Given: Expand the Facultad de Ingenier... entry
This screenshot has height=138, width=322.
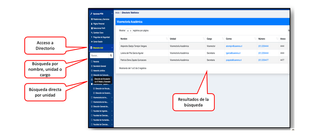Looking at the screenshot, I should coord(101,111).
